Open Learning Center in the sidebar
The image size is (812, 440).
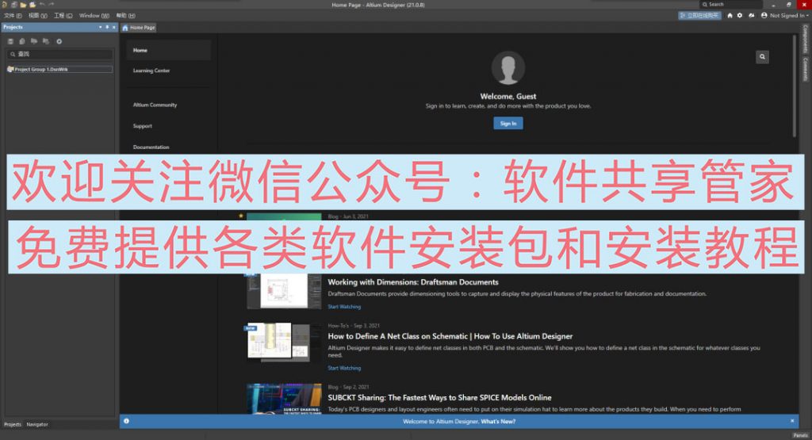point(151,71)
